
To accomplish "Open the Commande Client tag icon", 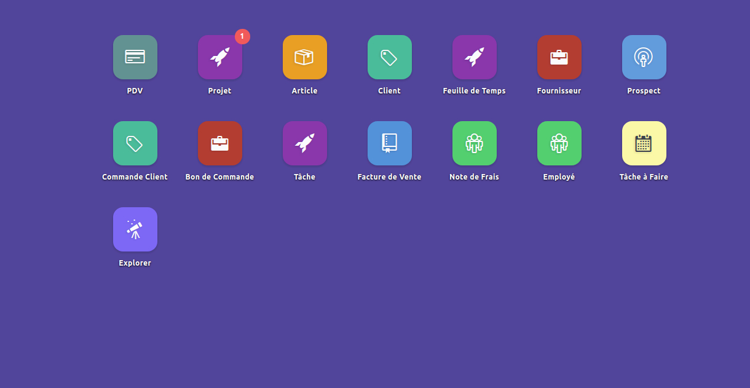I will point(135,143).
